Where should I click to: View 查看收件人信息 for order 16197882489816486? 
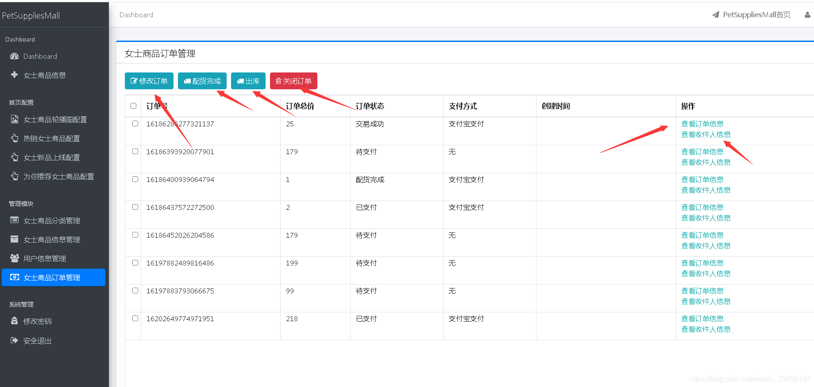tap(706, 273)
